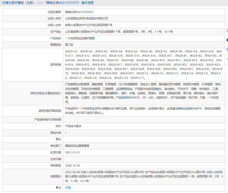228x193 pixels.
Task: Click the 批准日期 row label
Action: tap(56, 152)
